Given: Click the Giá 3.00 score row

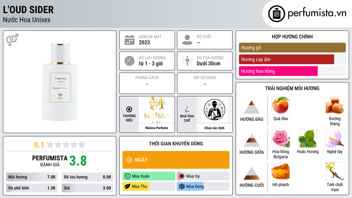Looking at the screenshot, I should tap(87, 188).
